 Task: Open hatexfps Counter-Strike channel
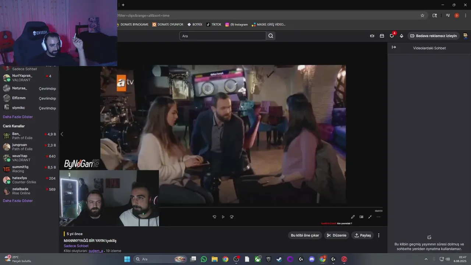[x=29, y=180]
